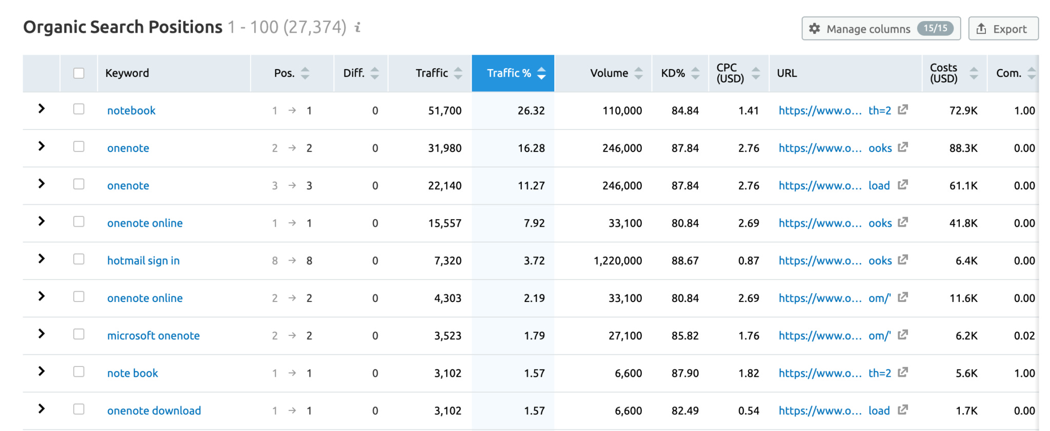Click the CPC value 0.54

click(749, 411)
